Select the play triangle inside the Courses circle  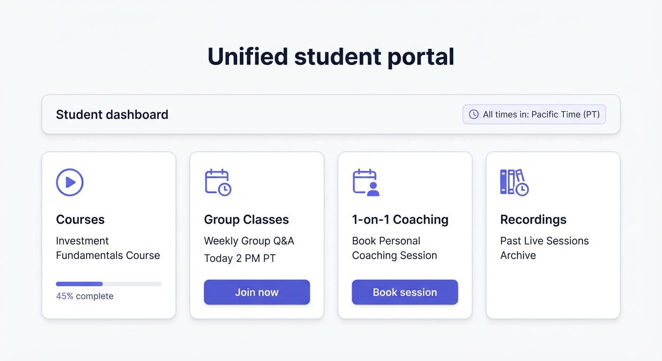(71, 182)
